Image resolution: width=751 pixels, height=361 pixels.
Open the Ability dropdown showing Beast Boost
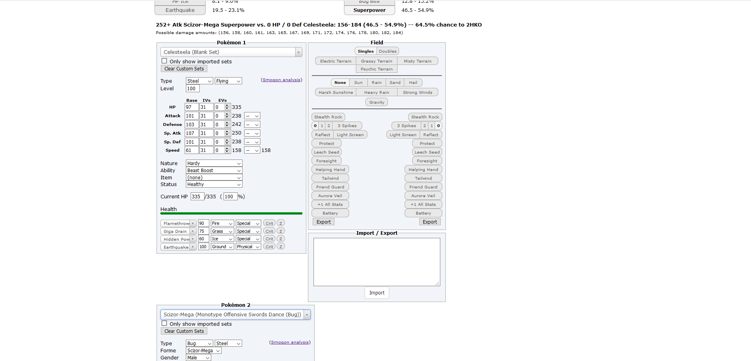[214, 171]
